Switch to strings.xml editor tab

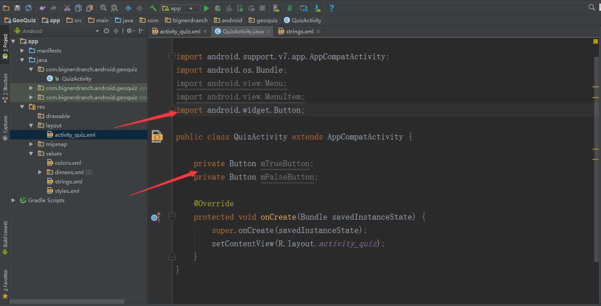tap(298, 31)
